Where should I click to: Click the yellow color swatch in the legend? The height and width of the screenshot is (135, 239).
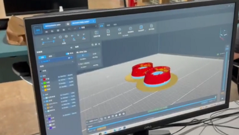[45, 87]
